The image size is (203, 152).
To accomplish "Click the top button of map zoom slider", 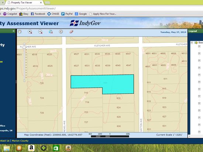I will pyautogui.click(x=24, y=44).
